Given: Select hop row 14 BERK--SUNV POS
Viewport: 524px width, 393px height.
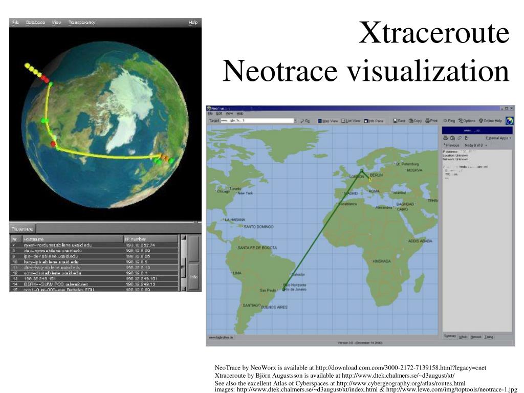Looking at the screenshot, I should (95, 284).
